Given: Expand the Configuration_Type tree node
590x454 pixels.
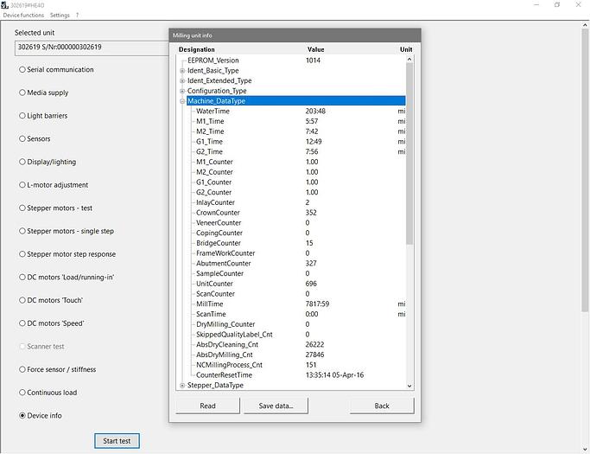Looking at the screenshot, I should tap(182, 91).
